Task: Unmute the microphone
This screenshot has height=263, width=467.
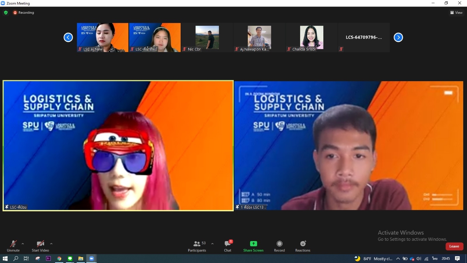Action: [x=13, y=246]
